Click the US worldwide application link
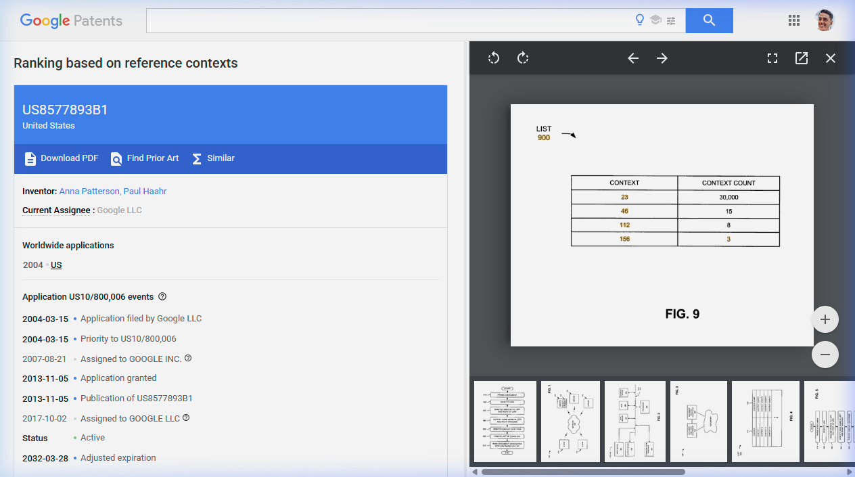This screenshot has height=477, width=855. (x=56, y=265)
